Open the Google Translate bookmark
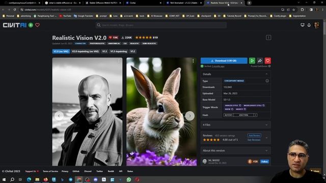This screenshot has width=326, height=183. (x=84, y=16)
